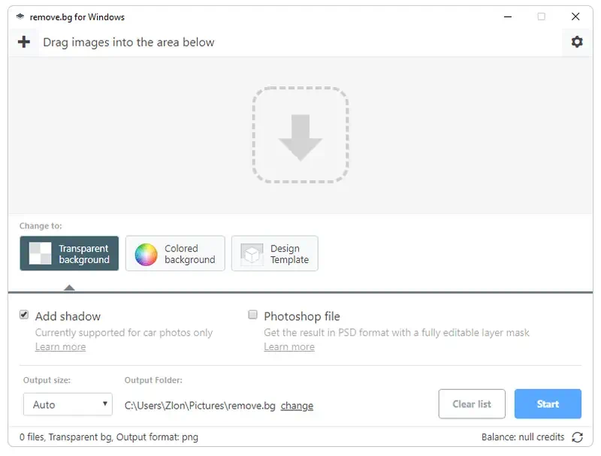Click the plus icon to add images
The width and height of the screenshot is (601, 456).
pyautogui.click(x=24, y=42)
